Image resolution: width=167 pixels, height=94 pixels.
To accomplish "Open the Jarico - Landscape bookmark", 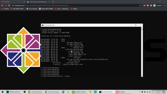I will [62, 9].
